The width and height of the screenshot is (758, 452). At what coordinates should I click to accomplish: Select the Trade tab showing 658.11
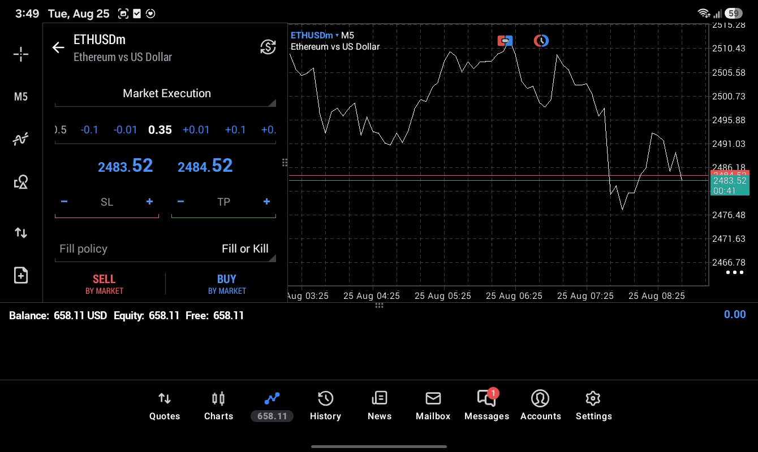(272, 406)
